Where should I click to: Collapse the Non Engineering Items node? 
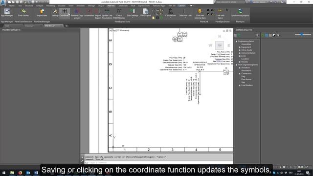click(237, 65)
